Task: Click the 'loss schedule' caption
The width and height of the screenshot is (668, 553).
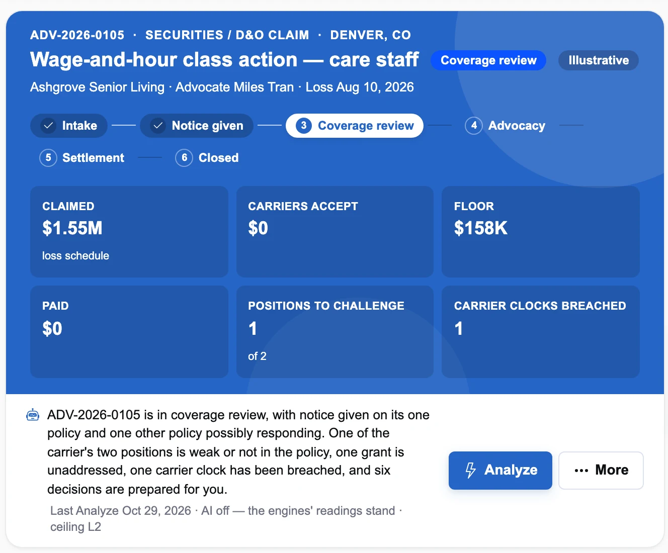Action: (x=75, y=256)
